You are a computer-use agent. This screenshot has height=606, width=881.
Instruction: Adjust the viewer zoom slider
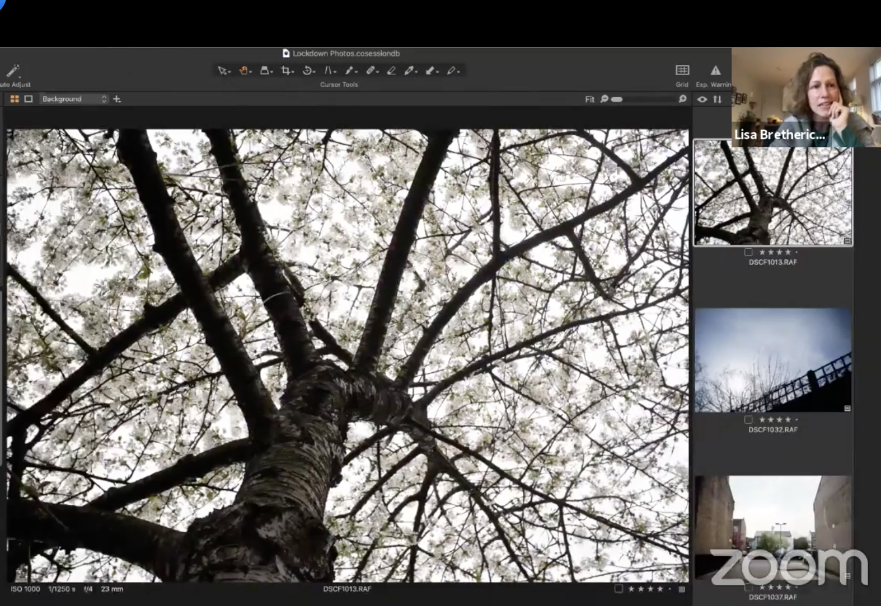617,100
